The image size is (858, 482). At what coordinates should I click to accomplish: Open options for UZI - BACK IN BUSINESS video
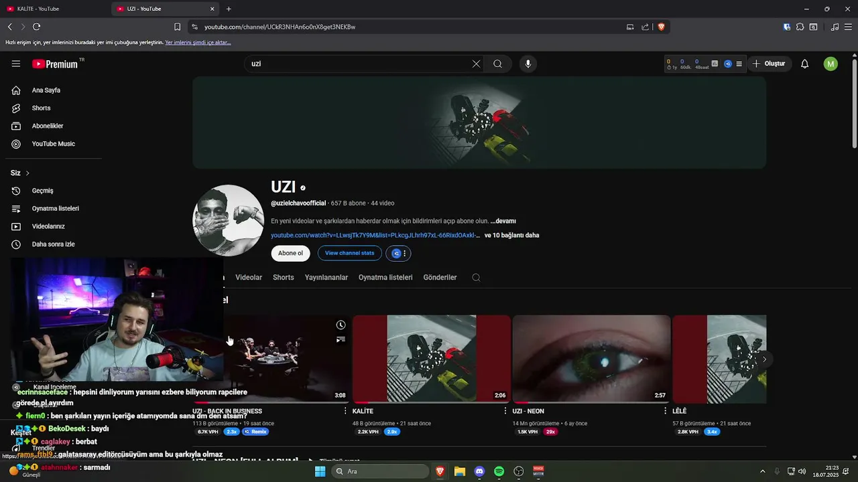pyautogui.click(x=345, y=411)
